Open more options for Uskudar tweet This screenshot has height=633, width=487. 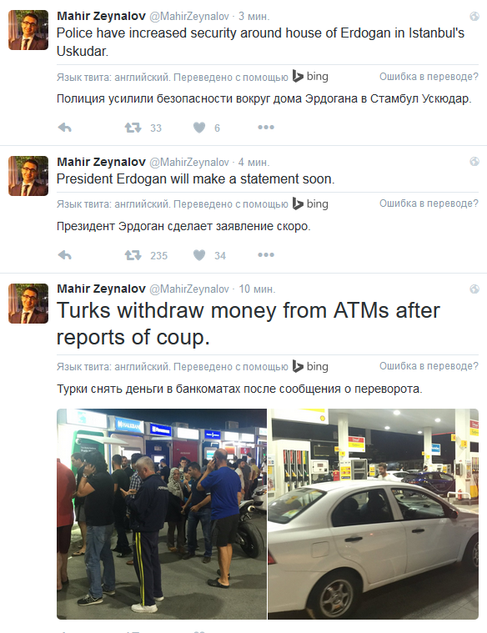(266, 128)
